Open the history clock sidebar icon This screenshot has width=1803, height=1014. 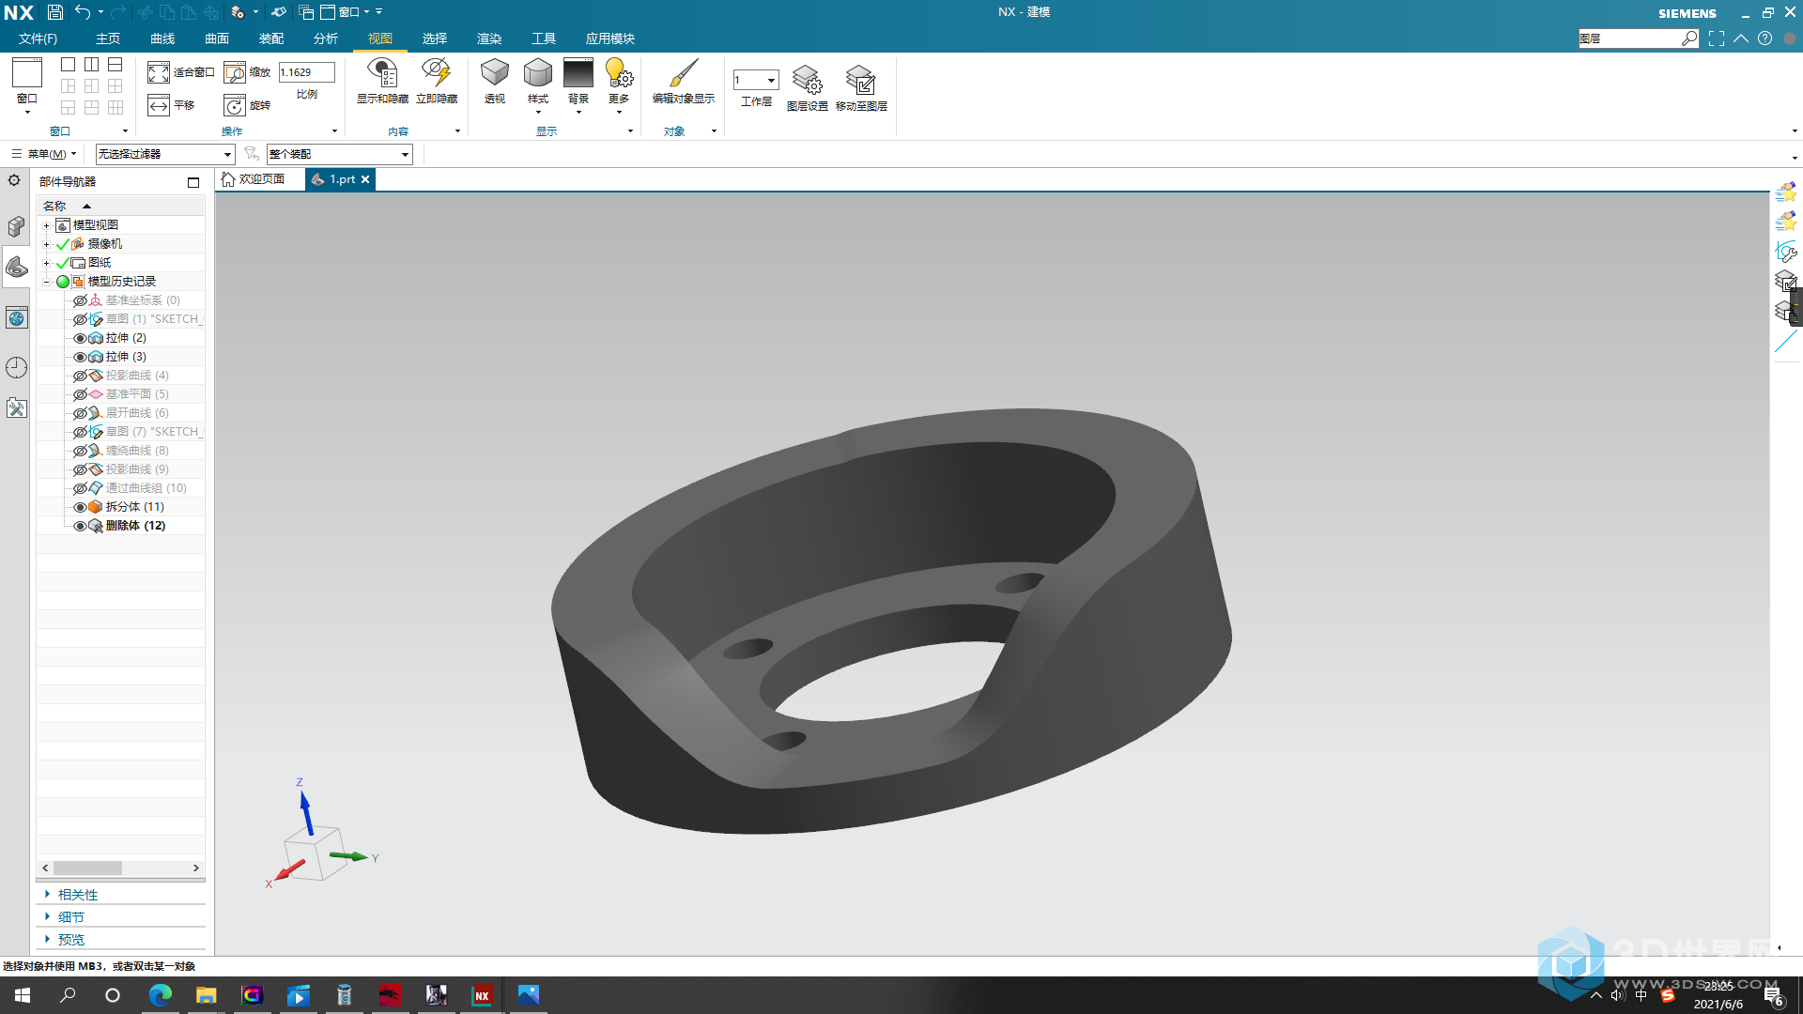[16, 367]
